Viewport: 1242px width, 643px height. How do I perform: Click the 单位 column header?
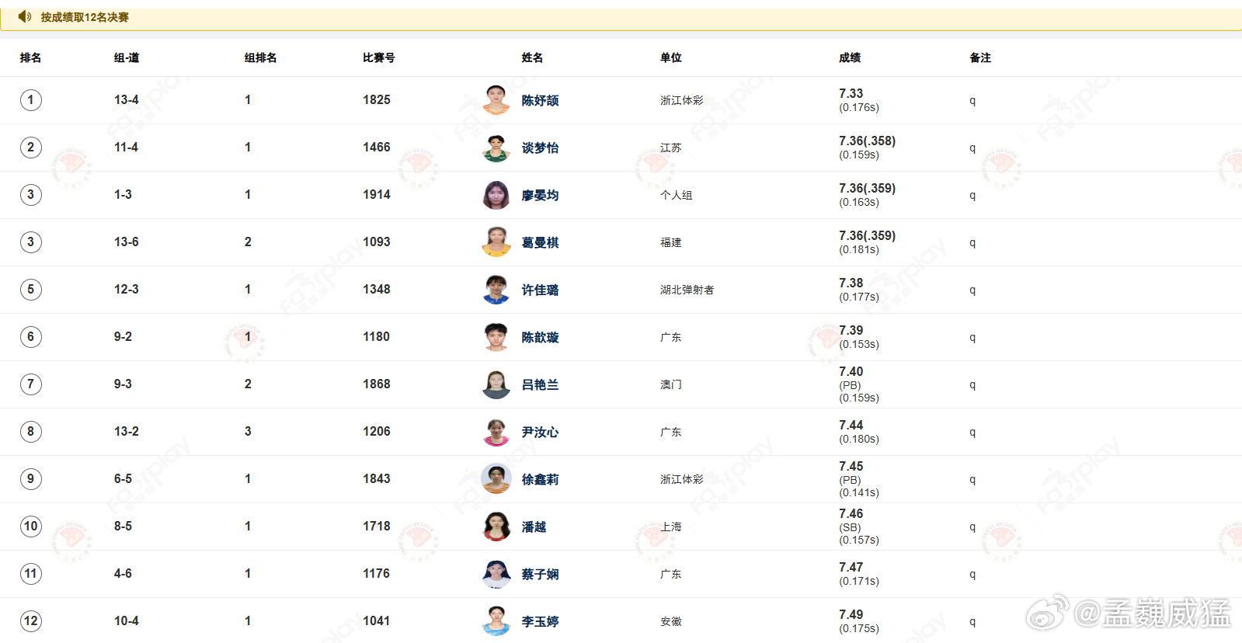click(670, 57)
